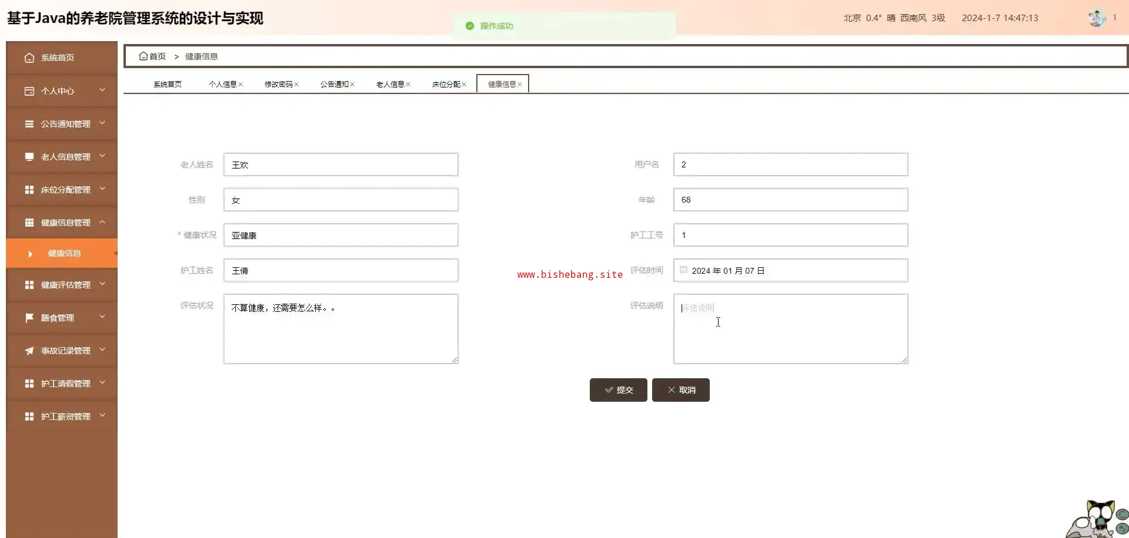1129x538 pixels.
Task: Click the 个人中心 card icon in sidebar
Action: (x=29, y=91)
